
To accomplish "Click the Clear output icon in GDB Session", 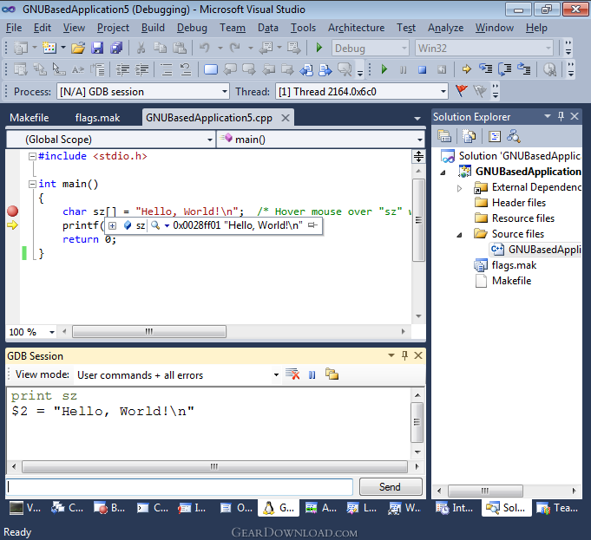I will tap(293, 374).
